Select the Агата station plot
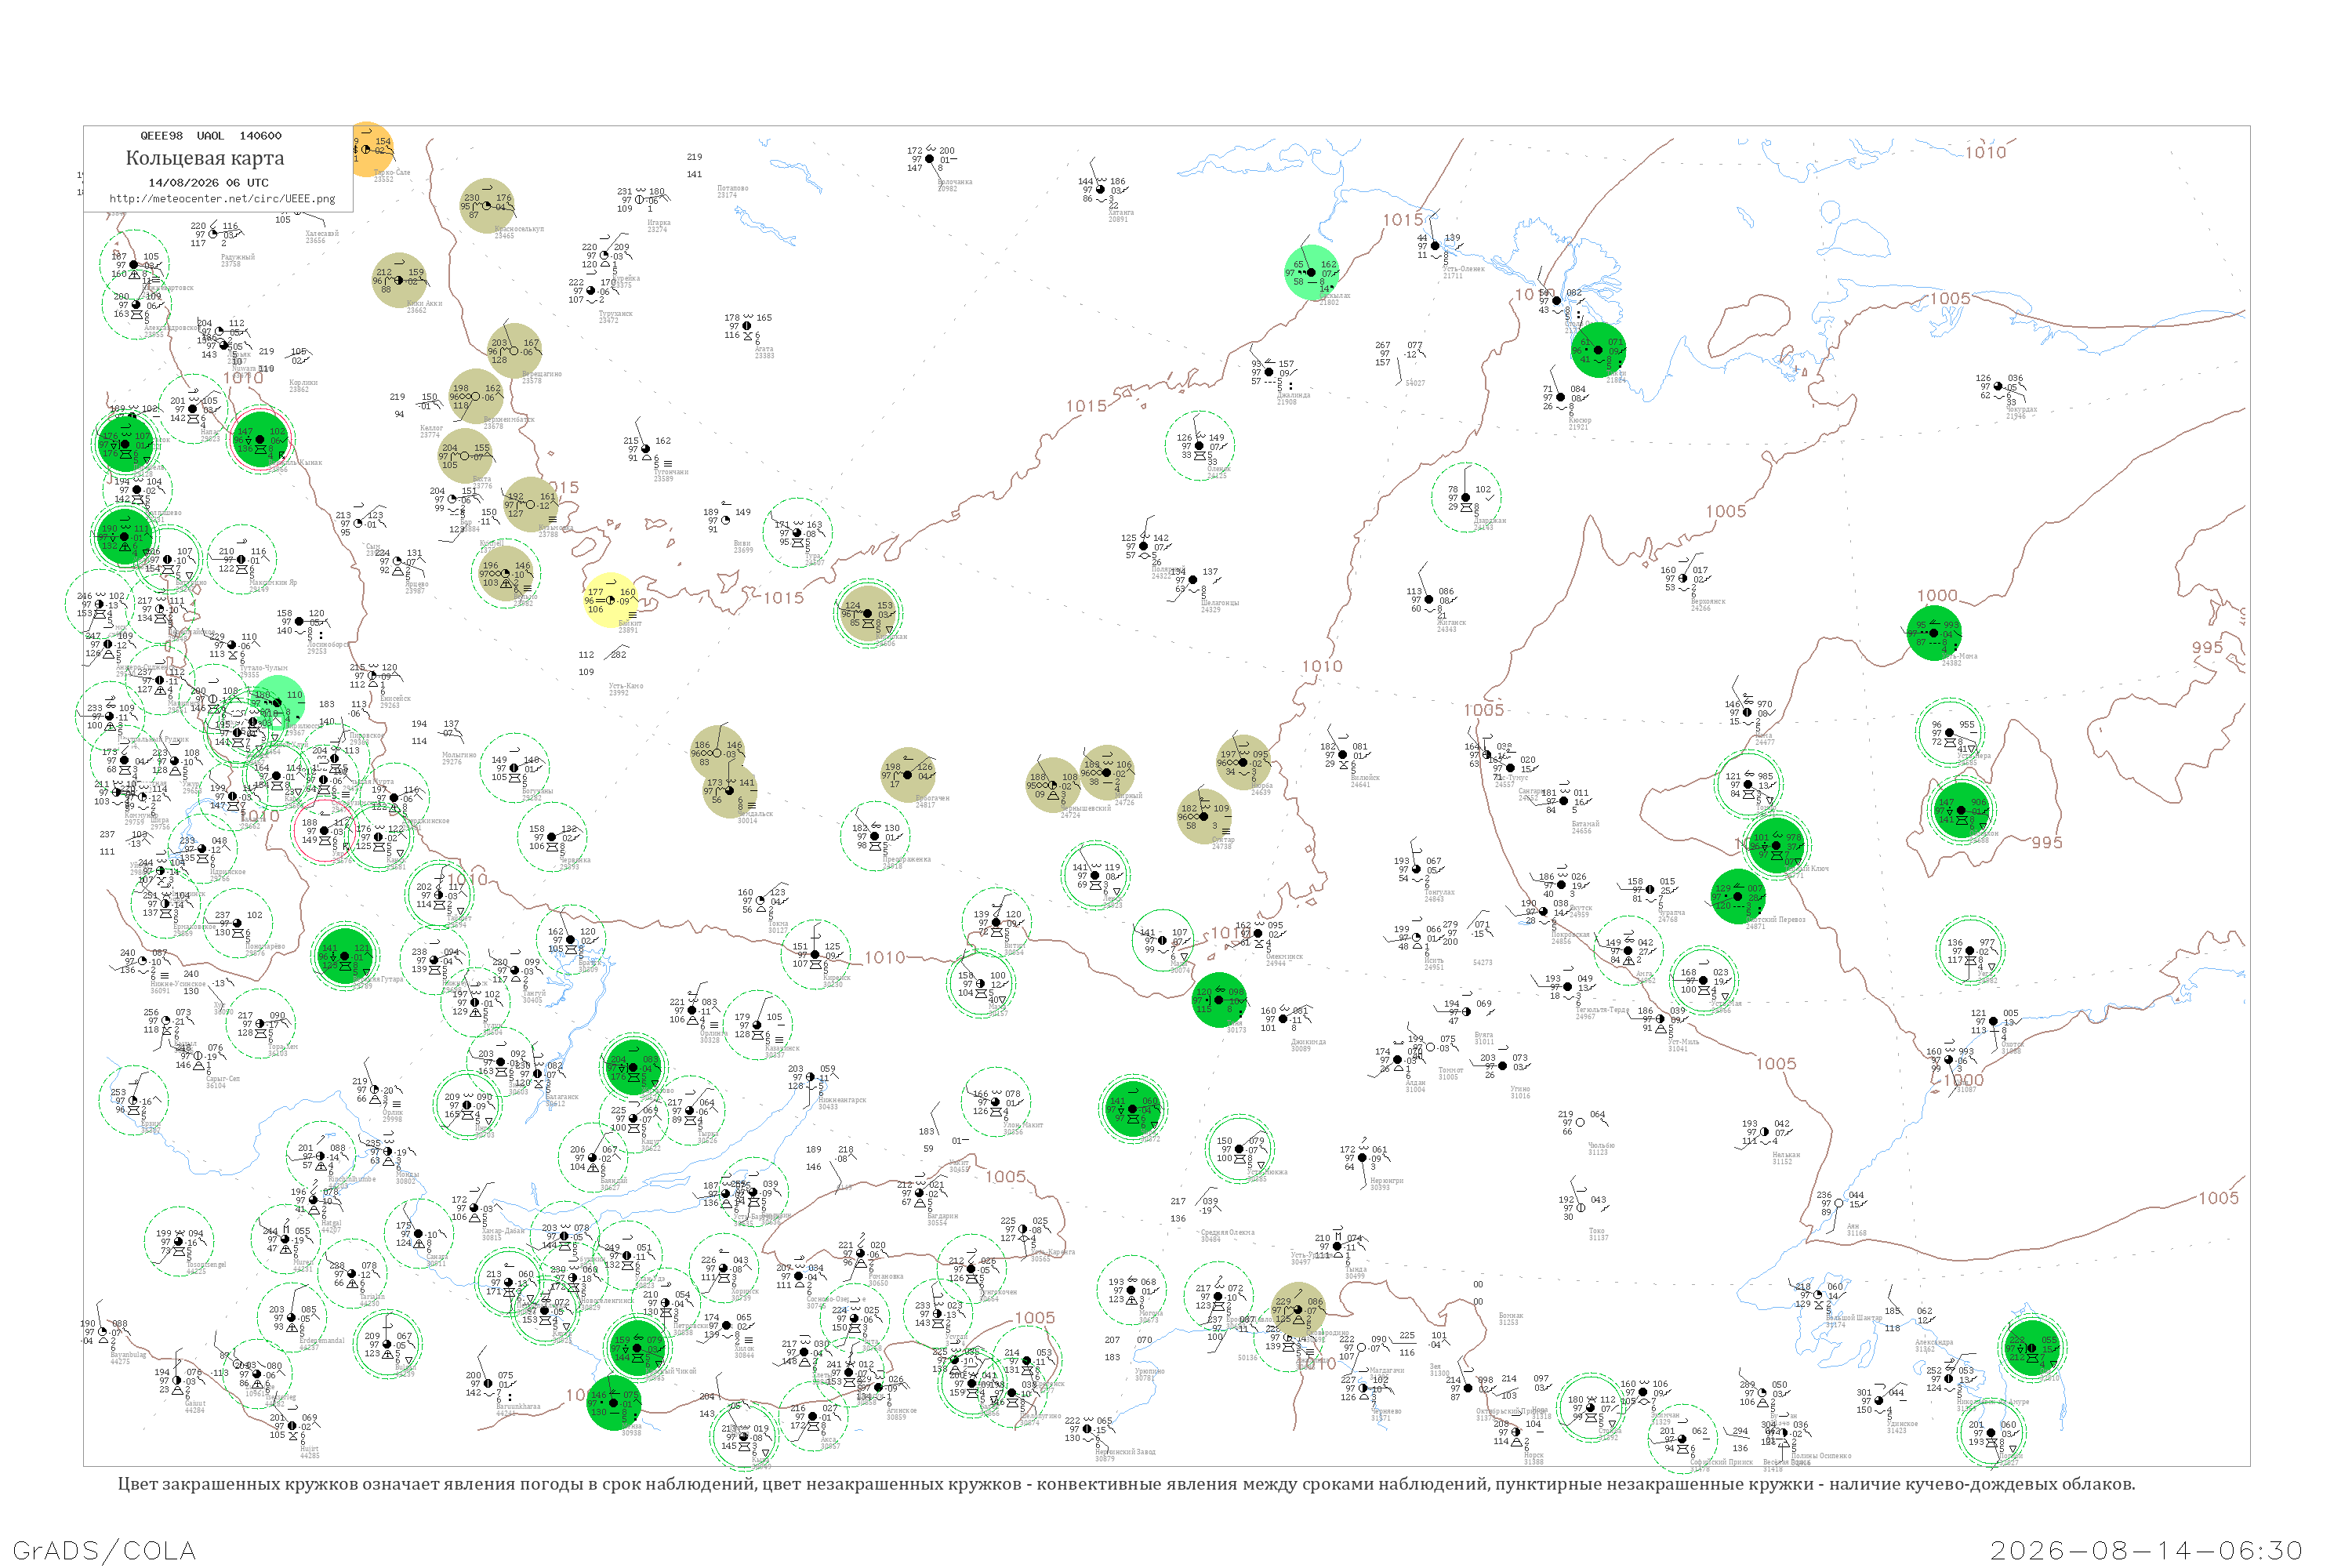 click(746, 326)
